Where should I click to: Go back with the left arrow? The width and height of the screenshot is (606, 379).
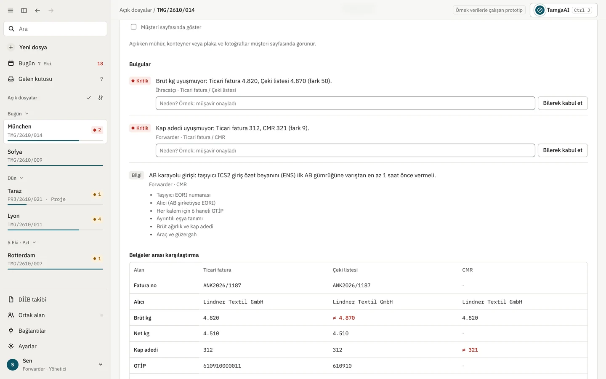37,11
